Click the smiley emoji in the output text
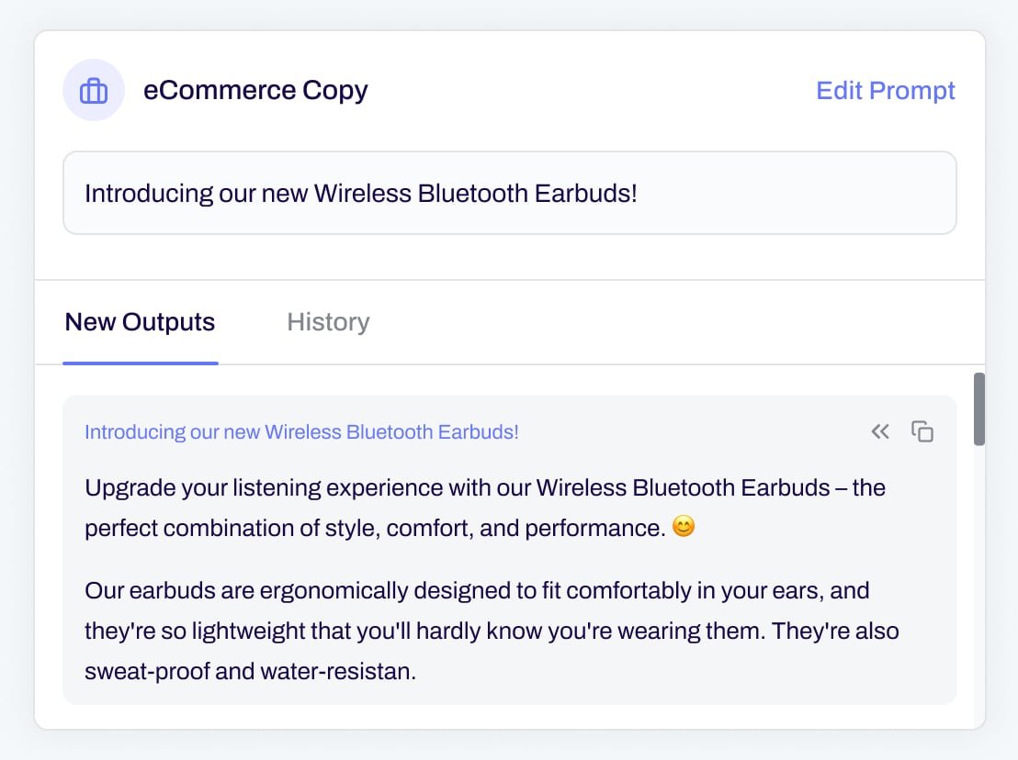Screen dimensions: 1018x760 pos(684,528)
